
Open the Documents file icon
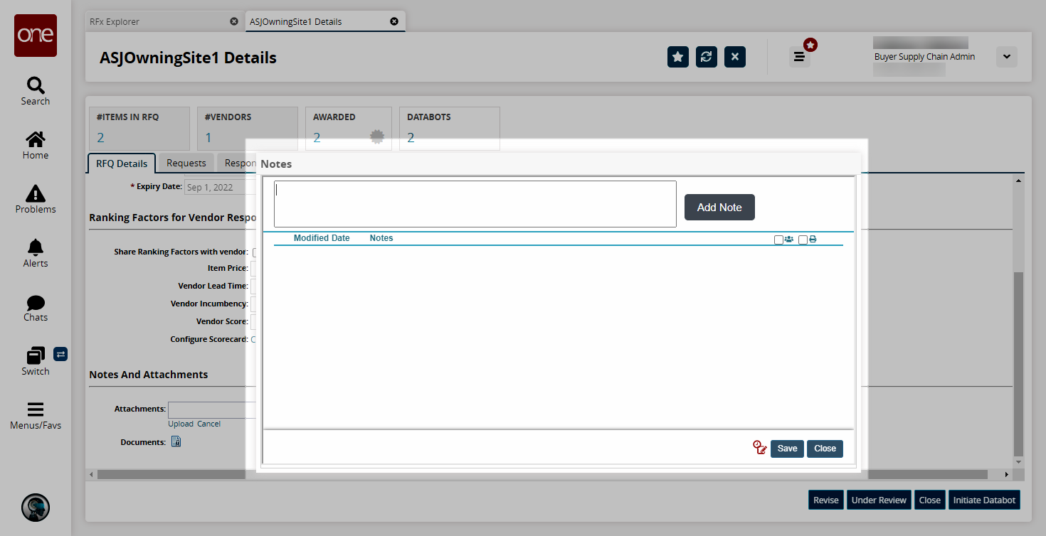click(176, 442)
